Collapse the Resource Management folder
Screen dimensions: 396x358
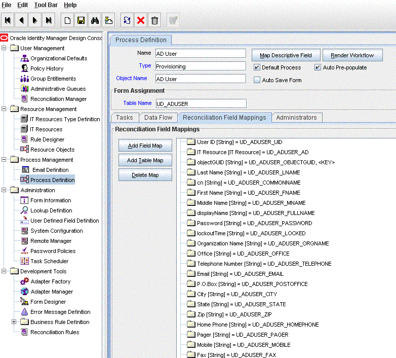click(4, 109)
